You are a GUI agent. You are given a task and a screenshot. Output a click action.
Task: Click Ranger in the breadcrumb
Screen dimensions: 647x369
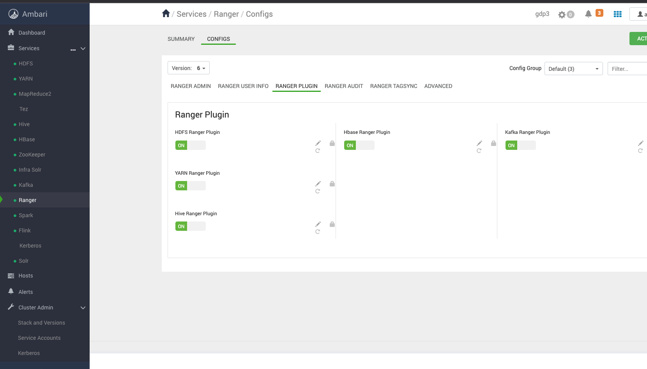point(226,14)
